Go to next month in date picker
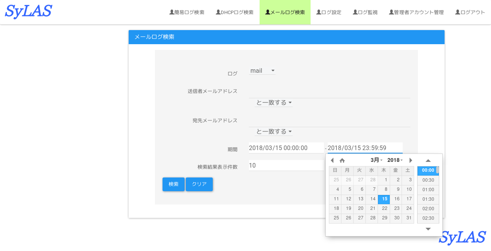This screenshot has width=491, height=251. click(x=411, y=160)
